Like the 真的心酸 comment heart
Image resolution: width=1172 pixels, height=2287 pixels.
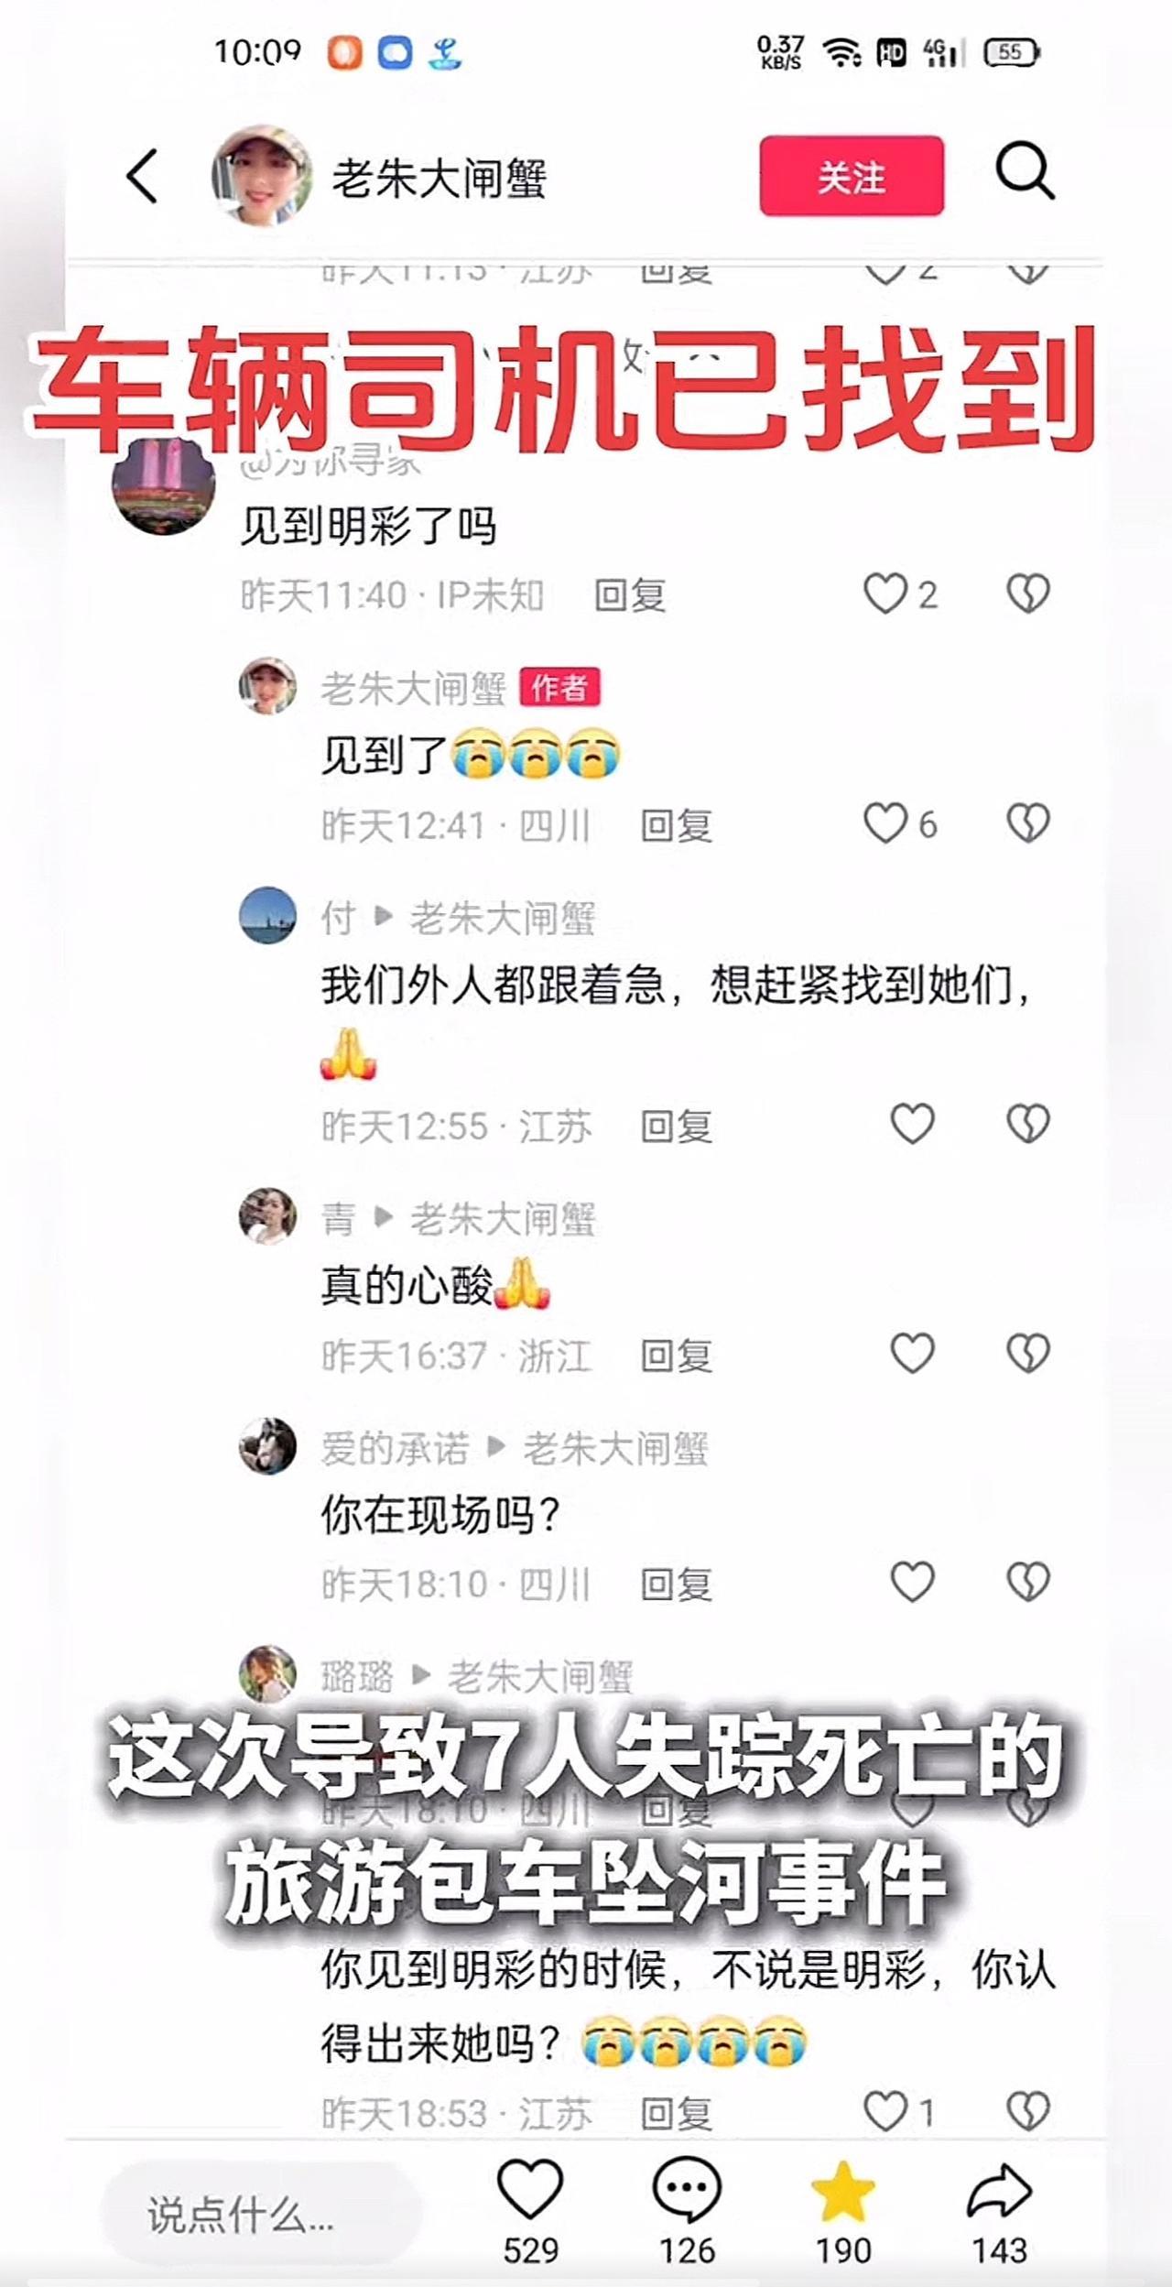(x=913, y=1353)
